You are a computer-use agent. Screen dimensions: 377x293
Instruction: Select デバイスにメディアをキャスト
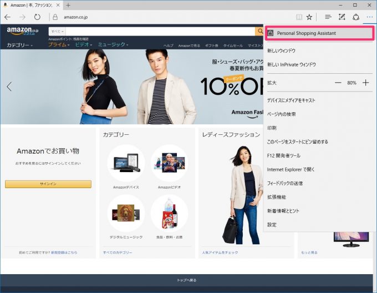pos(291,100)
